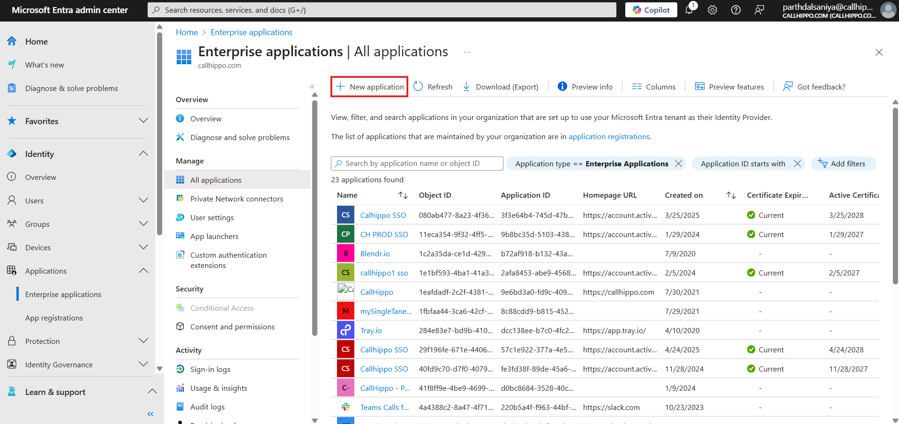Open the Tray.io application

[371, 330]
